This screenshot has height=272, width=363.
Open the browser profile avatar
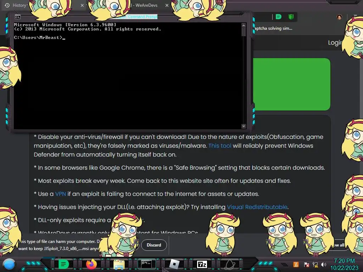tap(339, 17)
